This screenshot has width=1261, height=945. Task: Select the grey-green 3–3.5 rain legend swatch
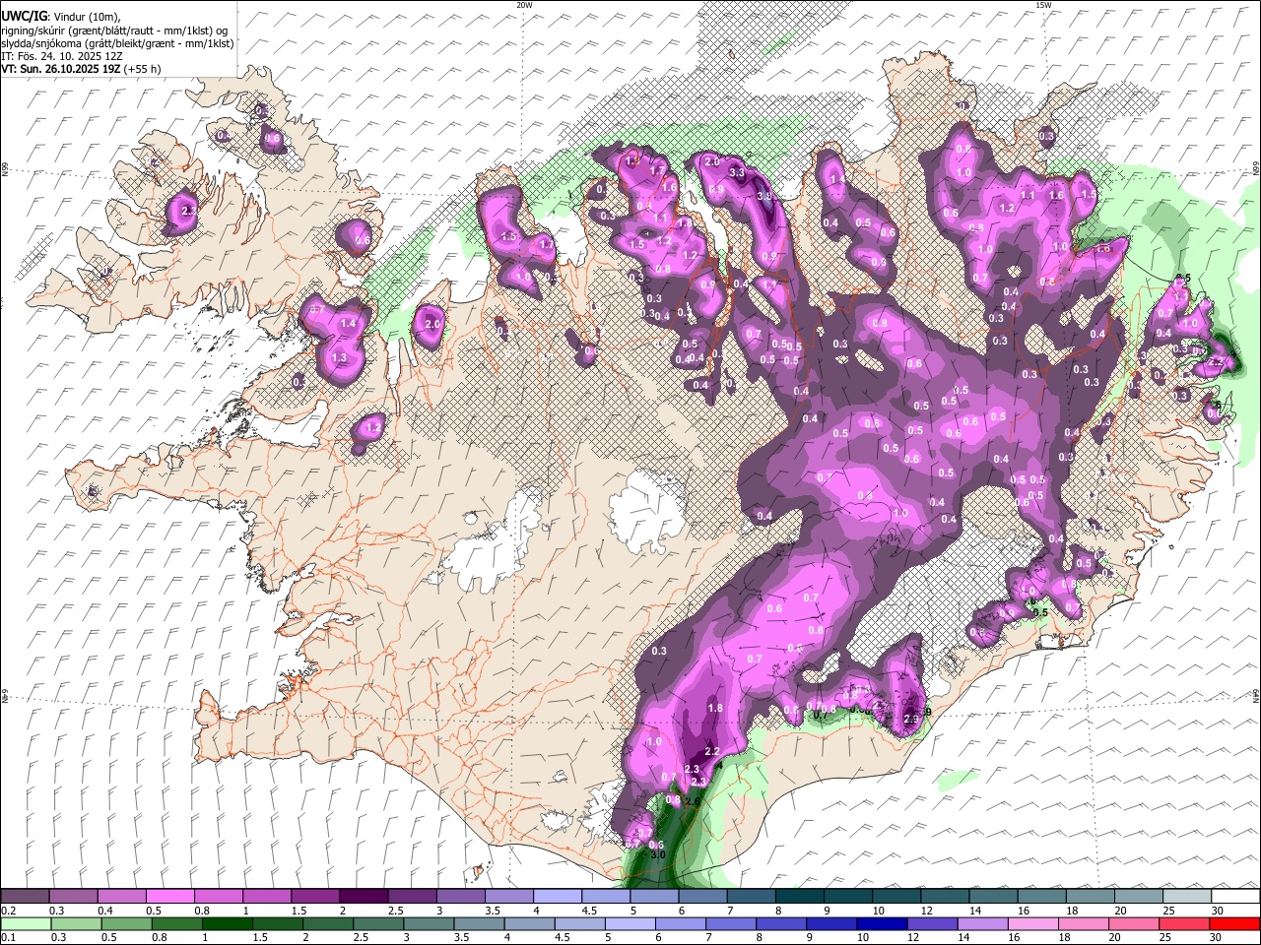(x=430, y=923)
